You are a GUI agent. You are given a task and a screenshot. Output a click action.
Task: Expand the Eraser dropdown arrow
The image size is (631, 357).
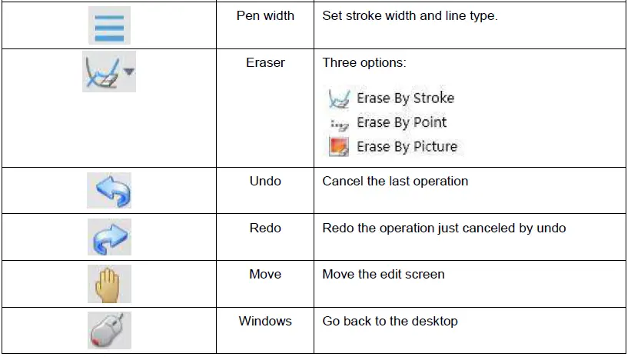pyautogui.click(x=128, y=72)
